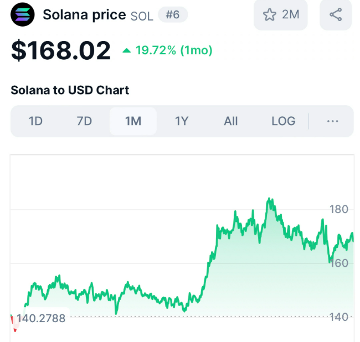Click the Solana to USD Chart heading

pos(70,90)
